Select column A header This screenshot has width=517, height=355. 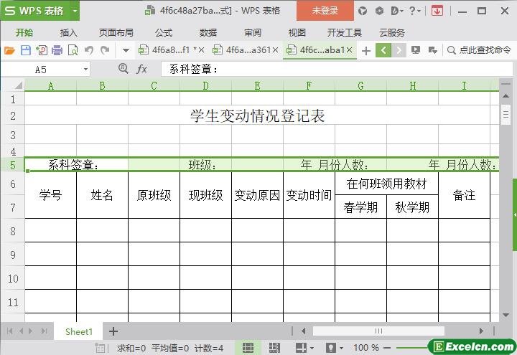50,85
